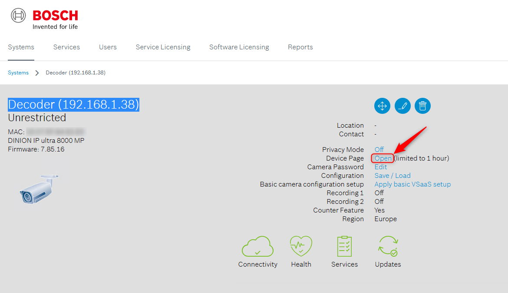Viewport: 508px width, 293px height.
Task: Click the BOSCH Invented for life wordmark
Action: (55, 20)
